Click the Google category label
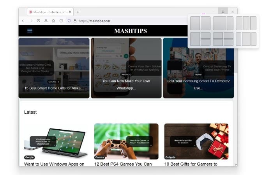Screen dimensions: 265x175 point(29,157)
